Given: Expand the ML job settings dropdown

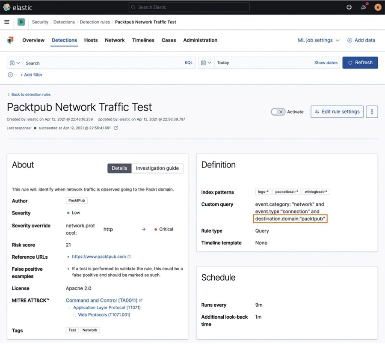Looking at the screenshot, I should click(x=319, y=40).
